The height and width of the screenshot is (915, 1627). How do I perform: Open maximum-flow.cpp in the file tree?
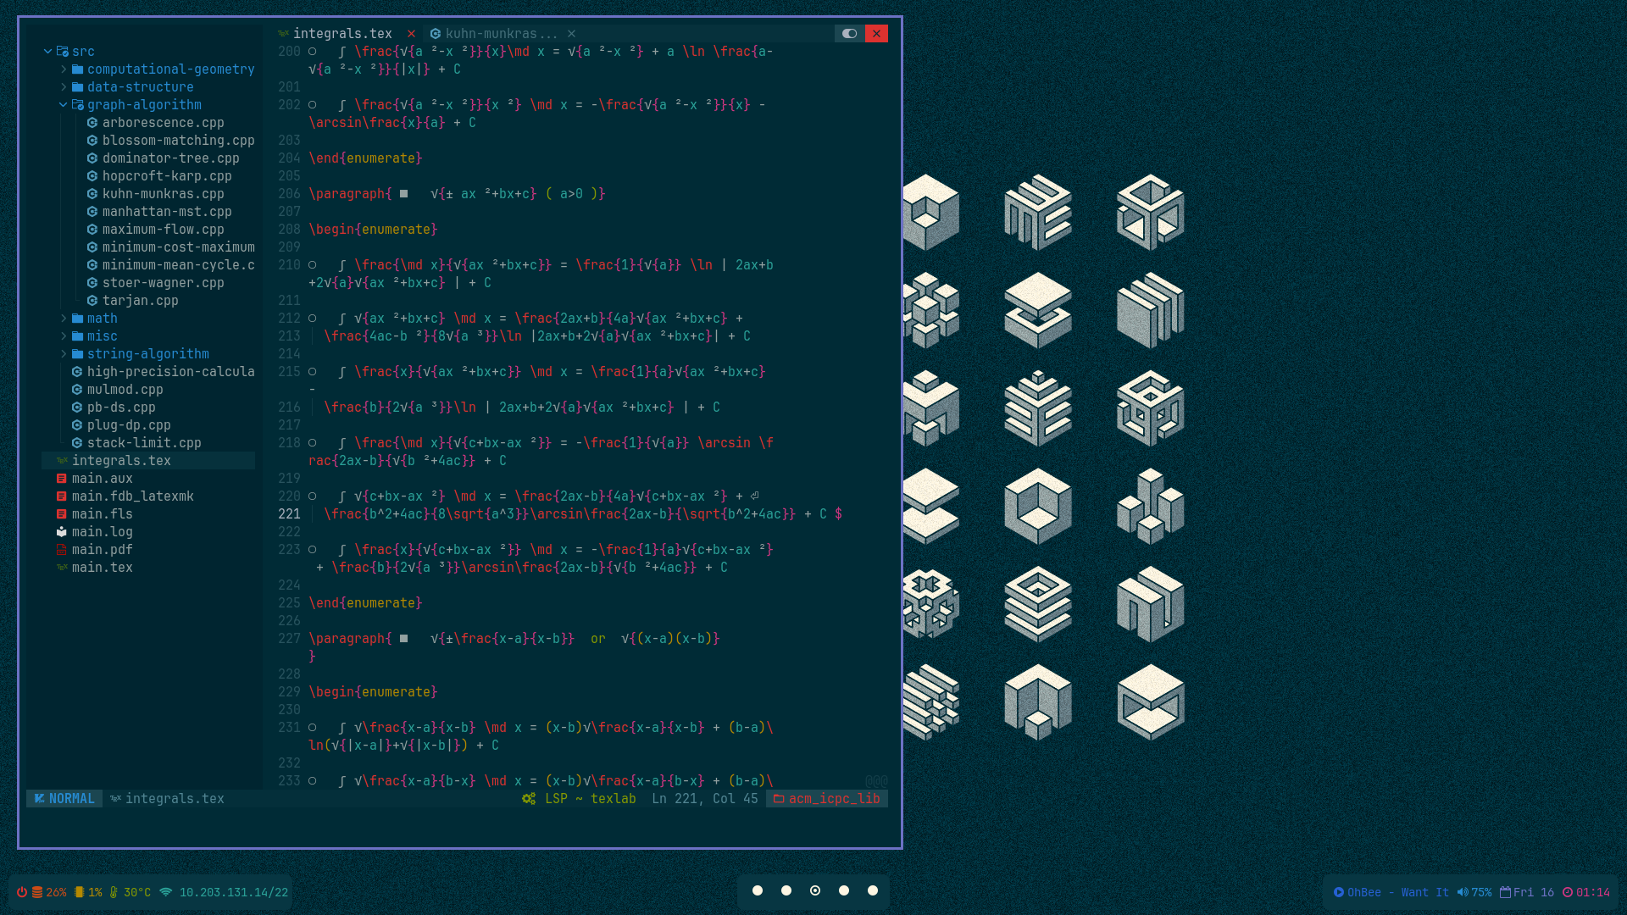click(164, 230)
